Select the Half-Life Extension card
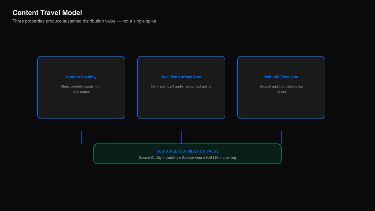 [281, 88]
